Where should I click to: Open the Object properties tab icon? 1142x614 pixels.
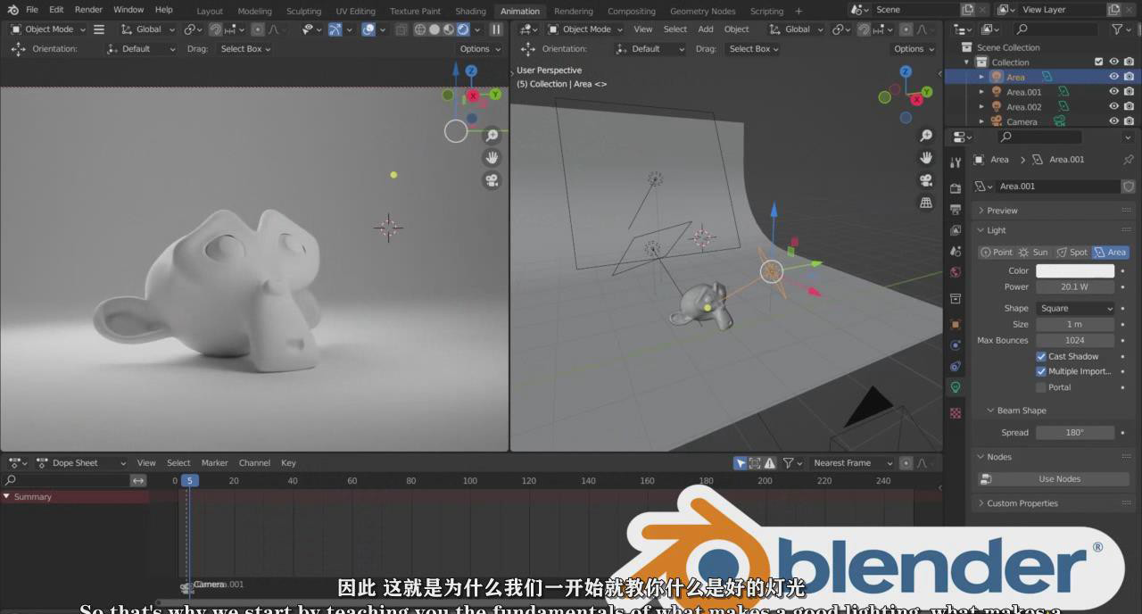[956, 324]
